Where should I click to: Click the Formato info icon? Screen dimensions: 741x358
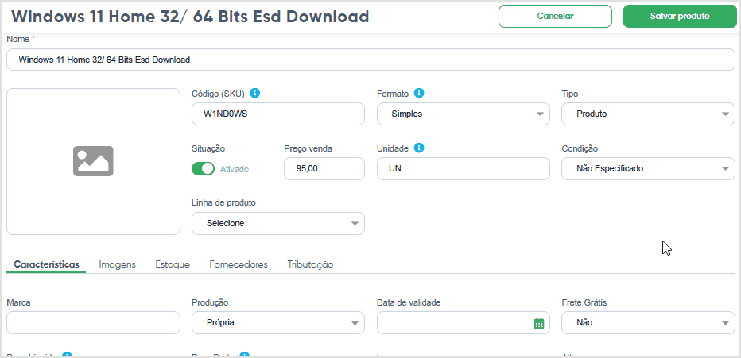[x=419, y=93]
